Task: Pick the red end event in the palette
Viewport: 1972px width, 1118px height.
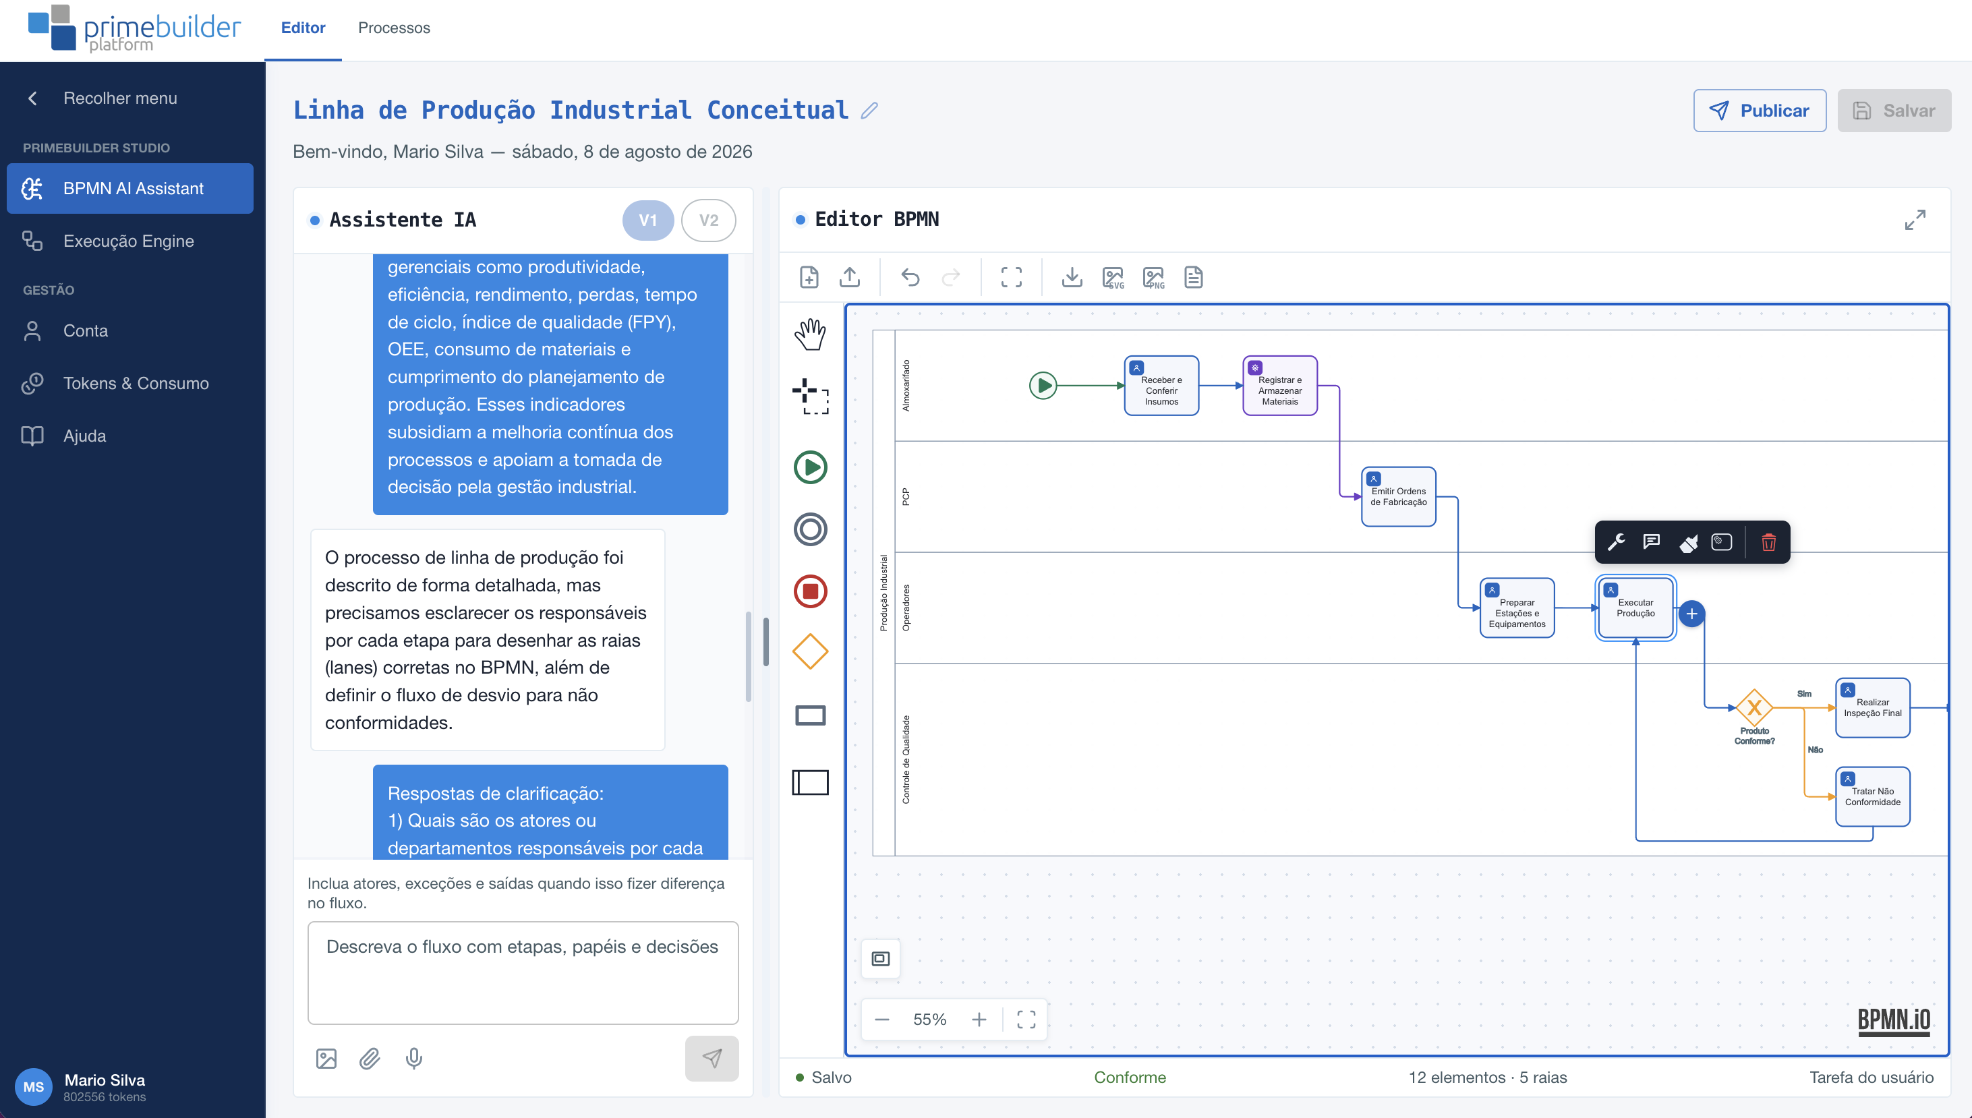Action: coord(809,591)
